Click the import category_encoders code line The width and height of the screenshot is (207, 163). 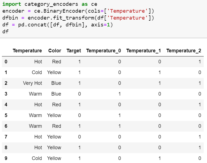[49, 4]
